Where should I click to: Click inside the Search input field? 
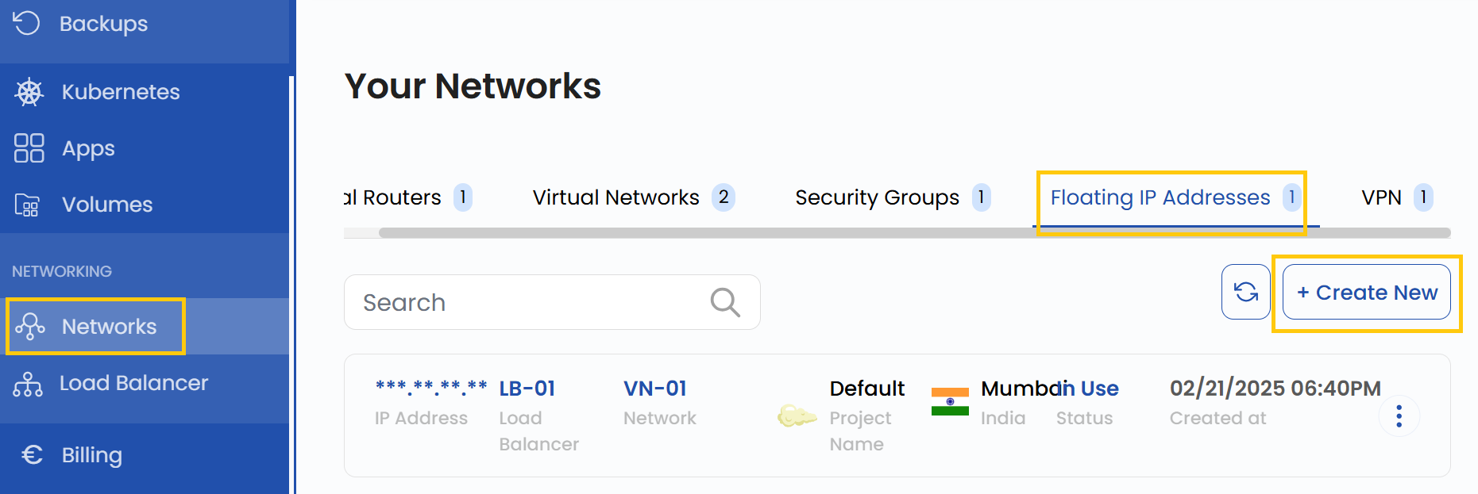(x=516, y=302)
